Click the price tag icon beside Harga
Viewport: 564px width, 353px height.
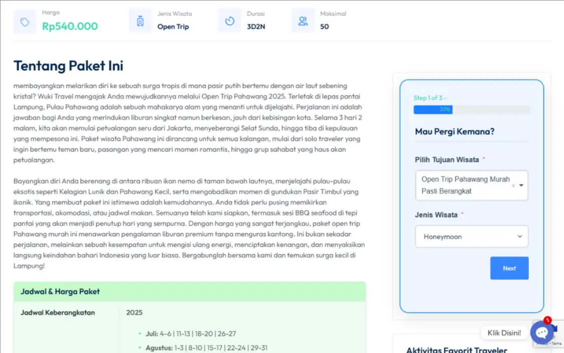[25, 22]
